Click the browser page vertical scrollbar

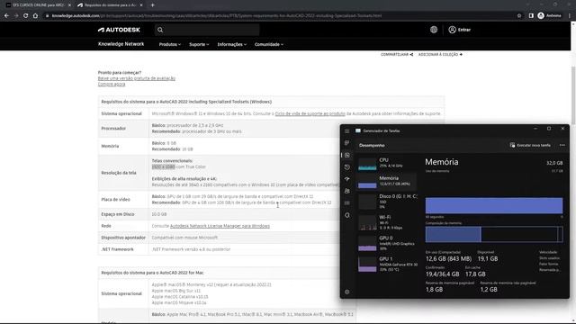(573, 95)
